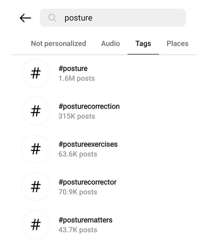Image resolution: width=210 pixels, height=241 pixels.
Task: Click the search field containing posture
Action: coord(119,18)
